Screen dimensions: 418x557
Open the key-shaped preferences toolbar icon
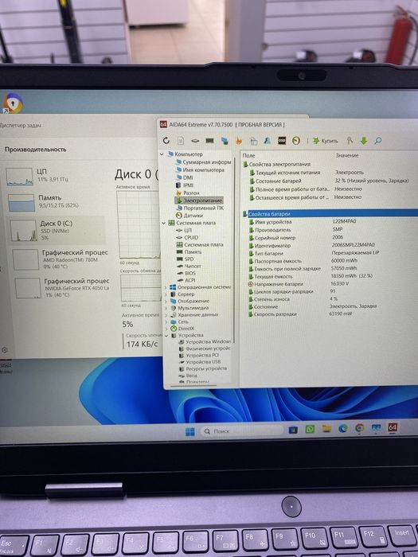[350, 141]
